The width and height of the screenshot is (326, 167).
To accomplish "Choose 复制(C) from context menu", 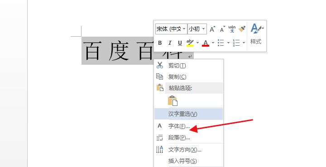I will tap(188, 77).
